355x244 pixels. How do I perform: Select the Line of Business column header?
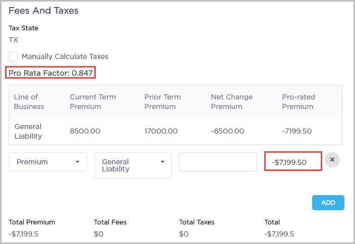point(29,102)
